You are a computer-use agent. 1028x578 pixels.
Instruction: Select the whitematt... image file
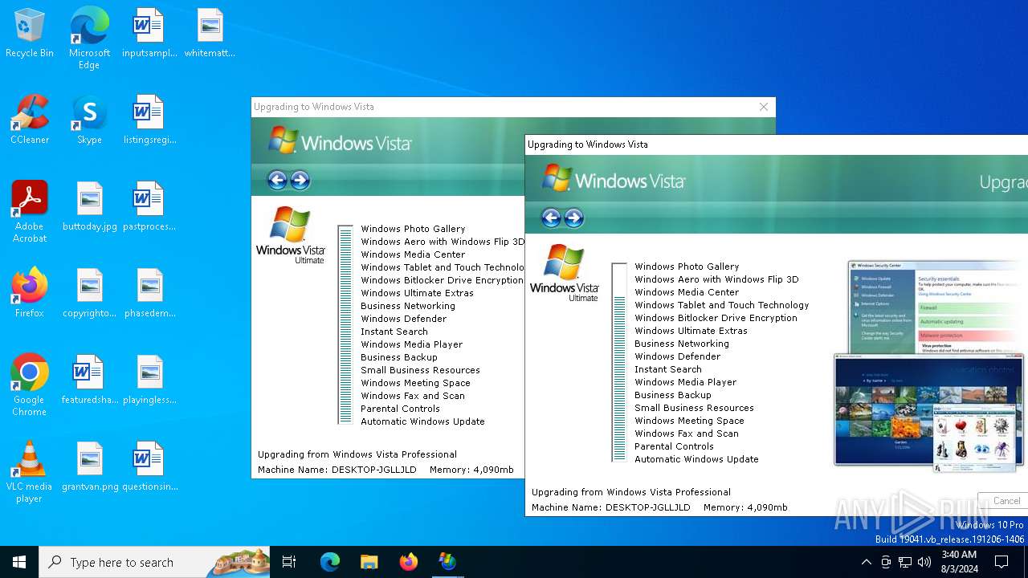[210, 34]
